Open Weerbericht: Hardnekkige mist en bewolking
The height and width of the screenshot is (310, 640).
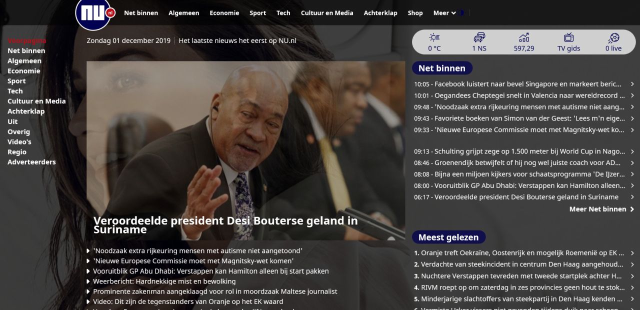164,281
